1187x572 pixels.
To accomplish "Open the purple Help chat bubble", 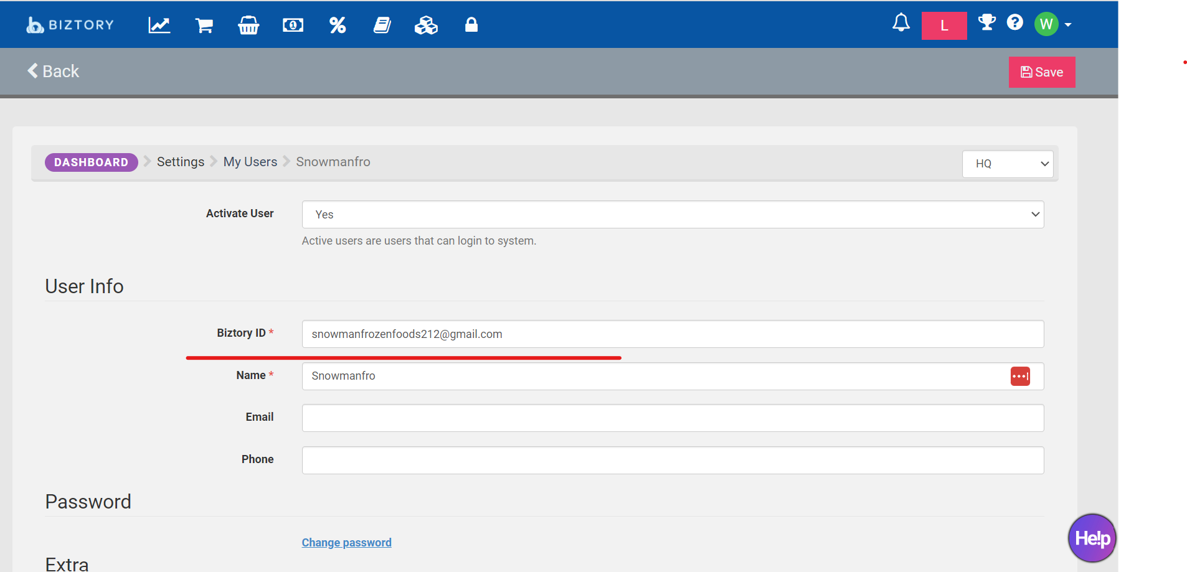I will pyautogui.click(x=1092, y=538).
